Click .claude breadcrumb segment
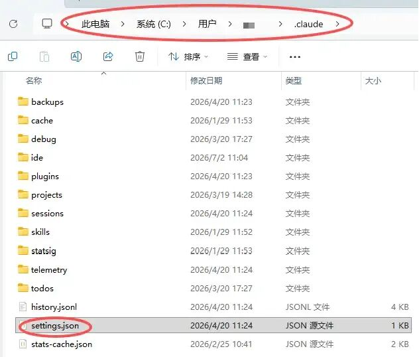Image resolution: width=419 pixels, height=357 pixels. point(309,25)
